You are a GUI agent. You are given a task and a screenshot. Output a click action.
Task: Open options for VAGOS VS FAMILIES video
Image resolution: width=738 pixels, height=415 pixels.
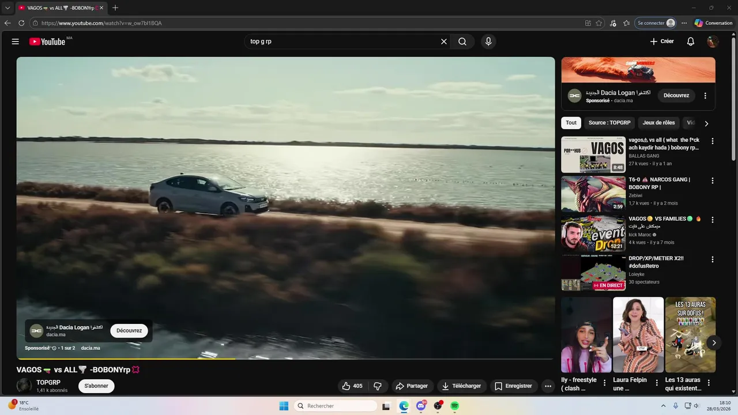point(712,220)
